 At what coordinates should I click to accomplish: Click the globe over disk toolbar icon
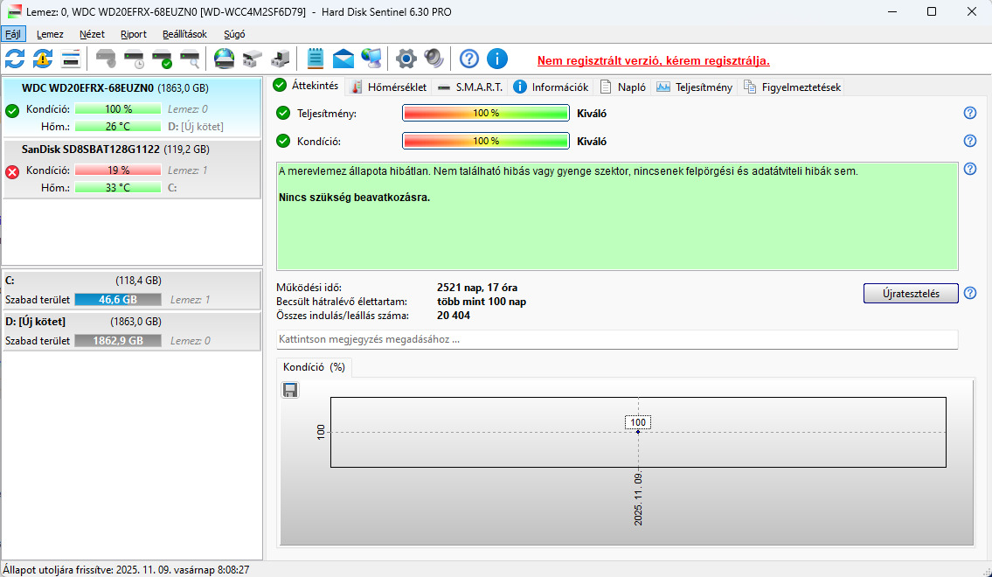pyautogui.click(x=224, y=59)
